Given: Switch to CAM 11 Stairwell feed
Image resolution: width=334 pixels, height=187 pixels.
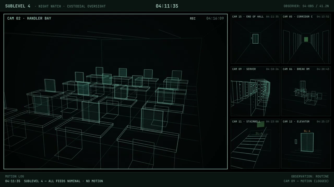Looking at the screenshot, I should (x=255, y=144).
